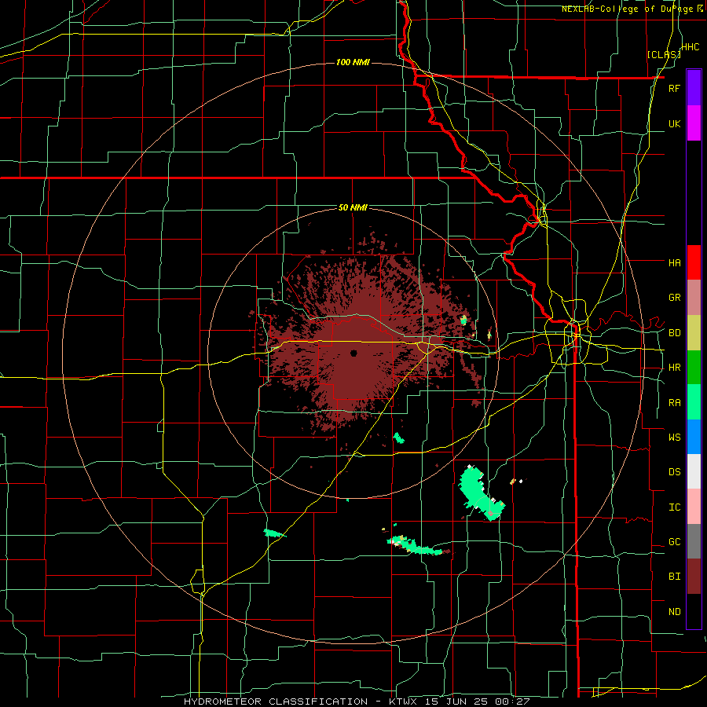The height and width of the screenshot is (707, 707).
Task: Click the ND legend label
Action: point(674,612)
